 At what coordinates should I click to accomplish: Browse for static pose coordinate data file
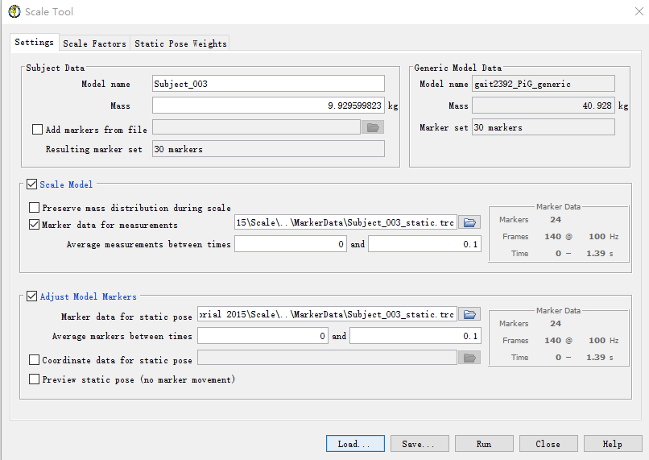coord(469,358)
